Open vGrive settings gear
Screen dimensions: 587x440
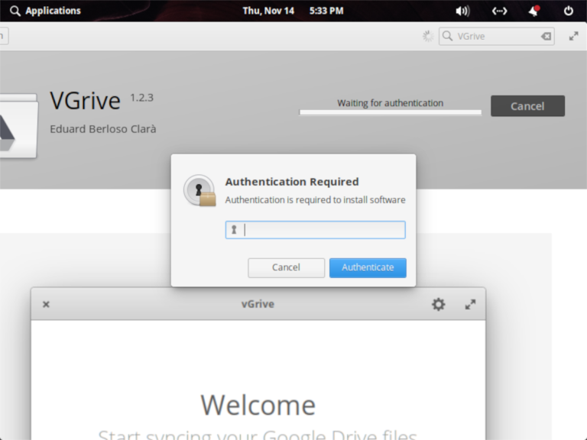(439, 304)
